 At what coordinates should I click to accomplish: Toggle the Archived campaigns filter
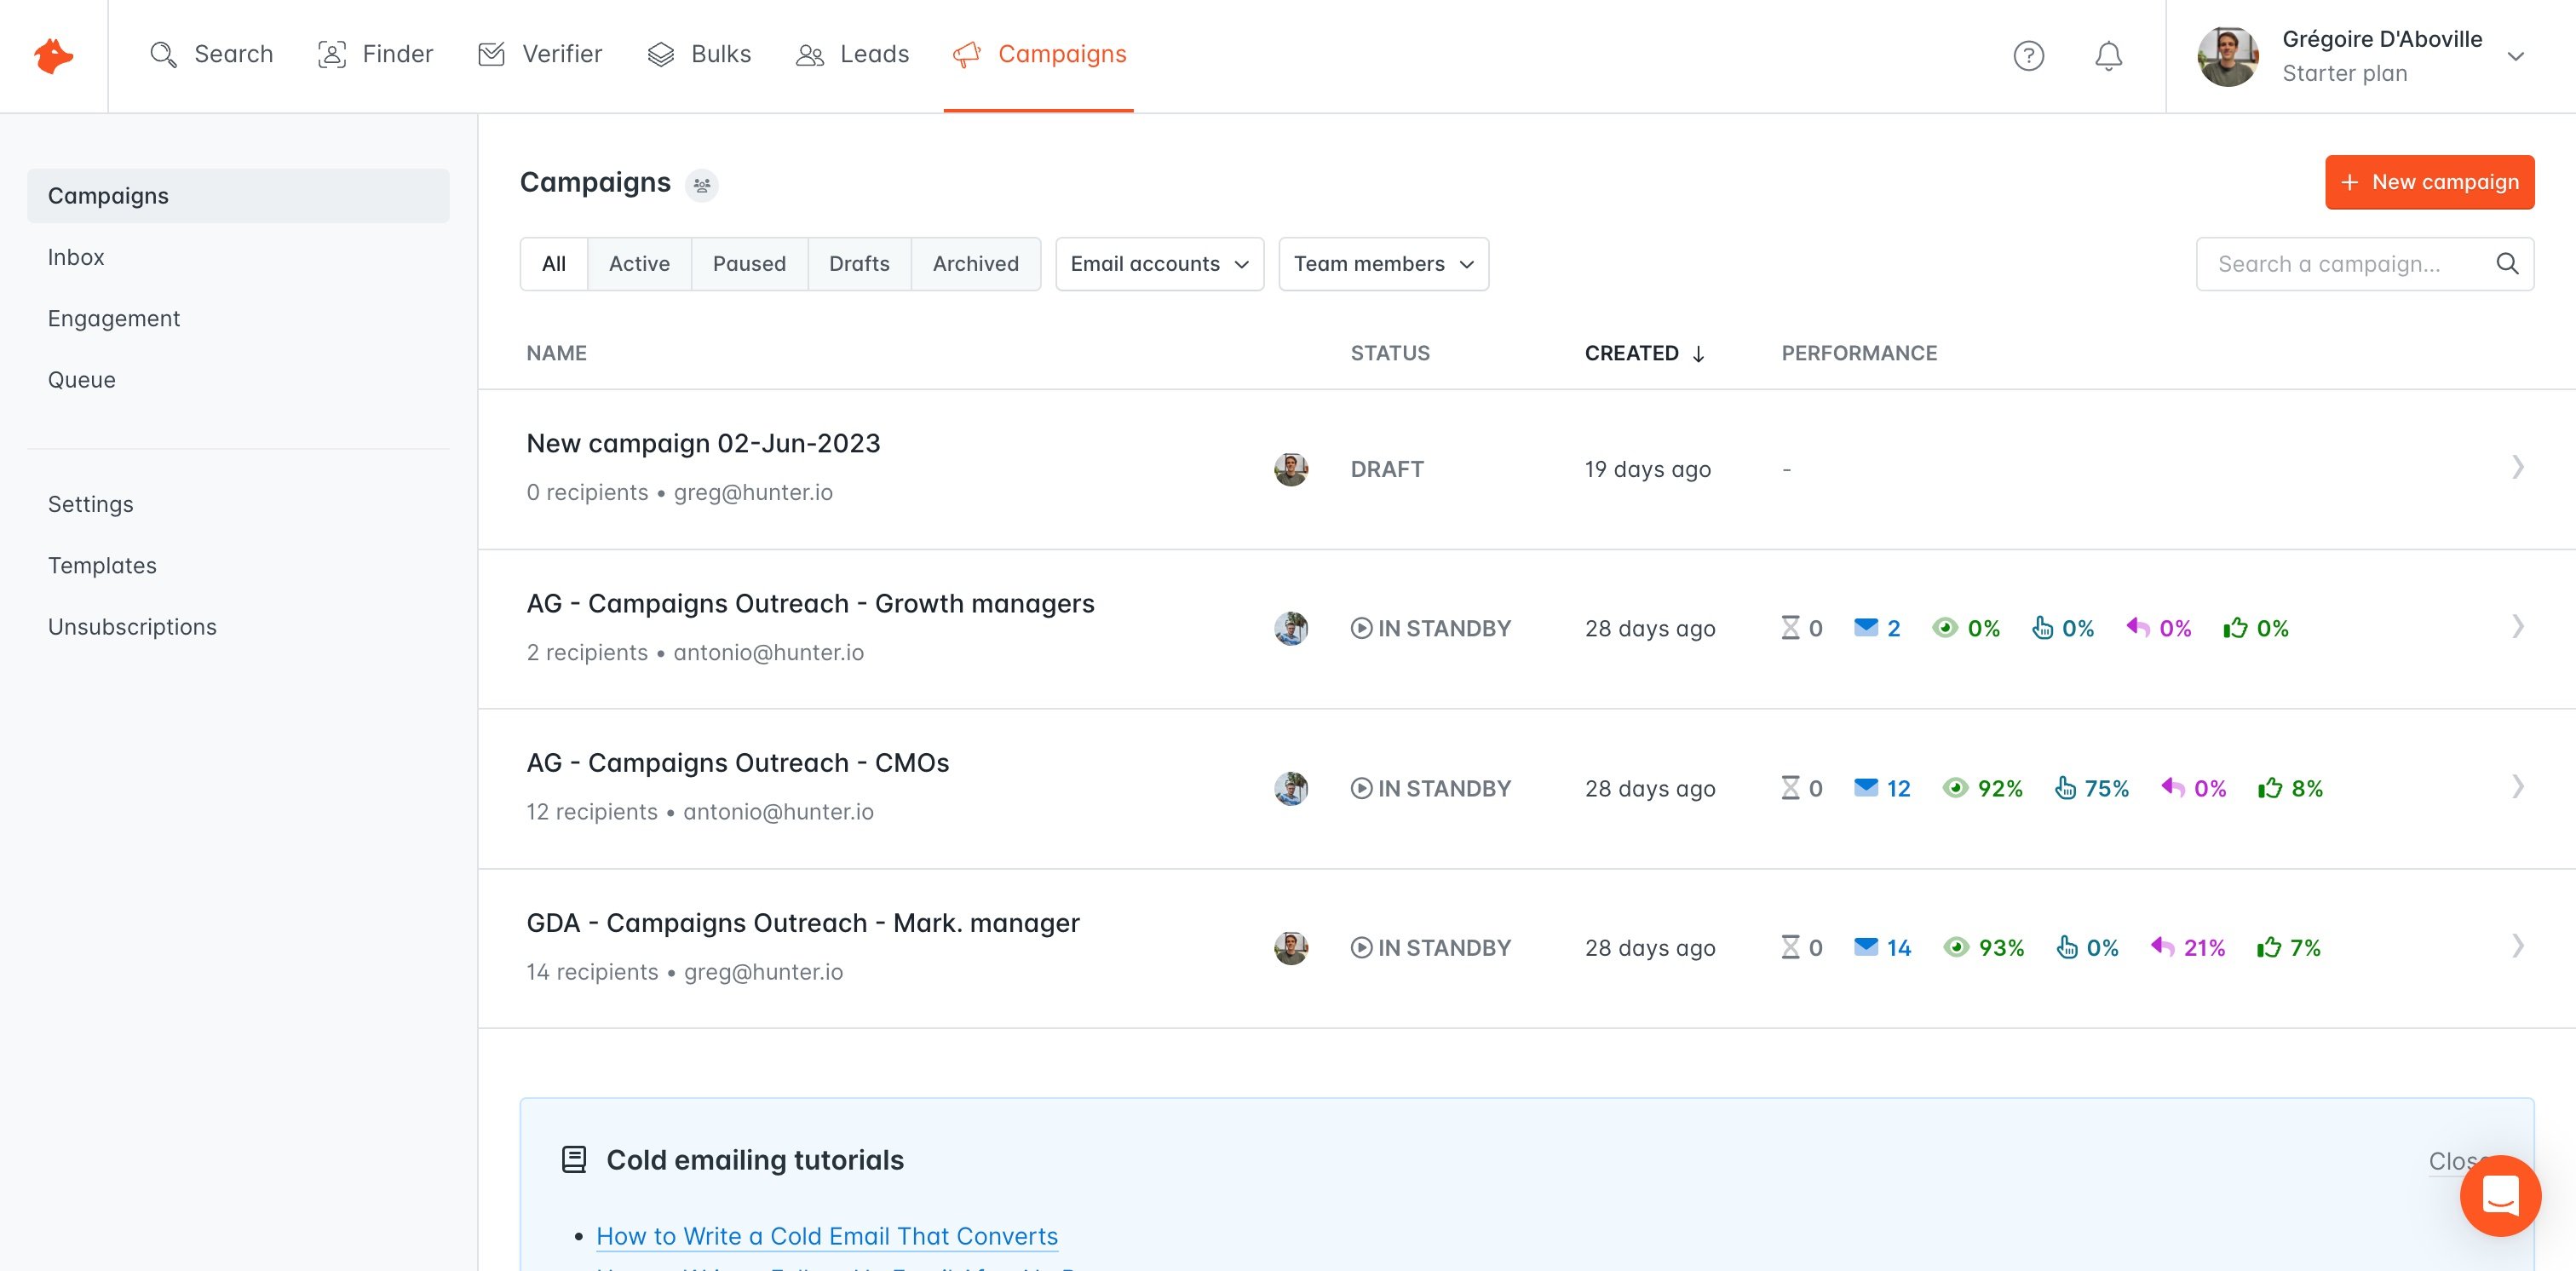976,262
